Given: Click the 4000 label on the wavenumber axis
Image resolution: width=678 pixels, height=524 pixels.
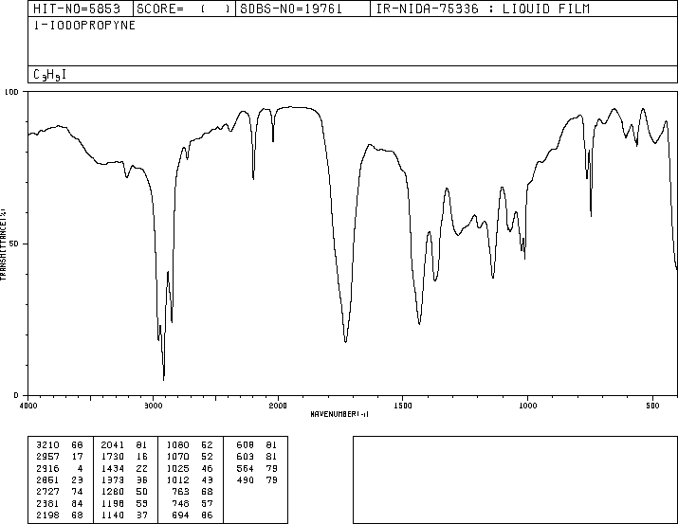Looking at the screenshot, I should [28, 406].
